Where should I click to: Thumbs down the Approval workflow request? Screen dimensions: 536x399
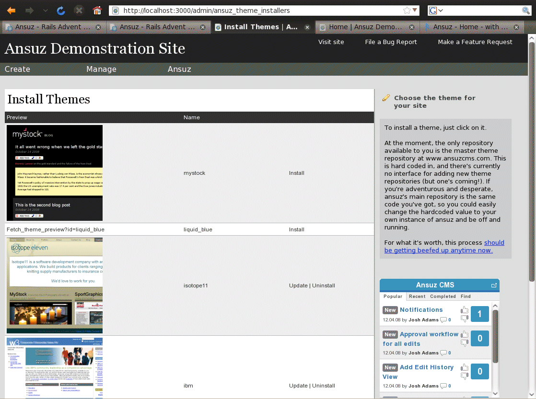point(464,342)
